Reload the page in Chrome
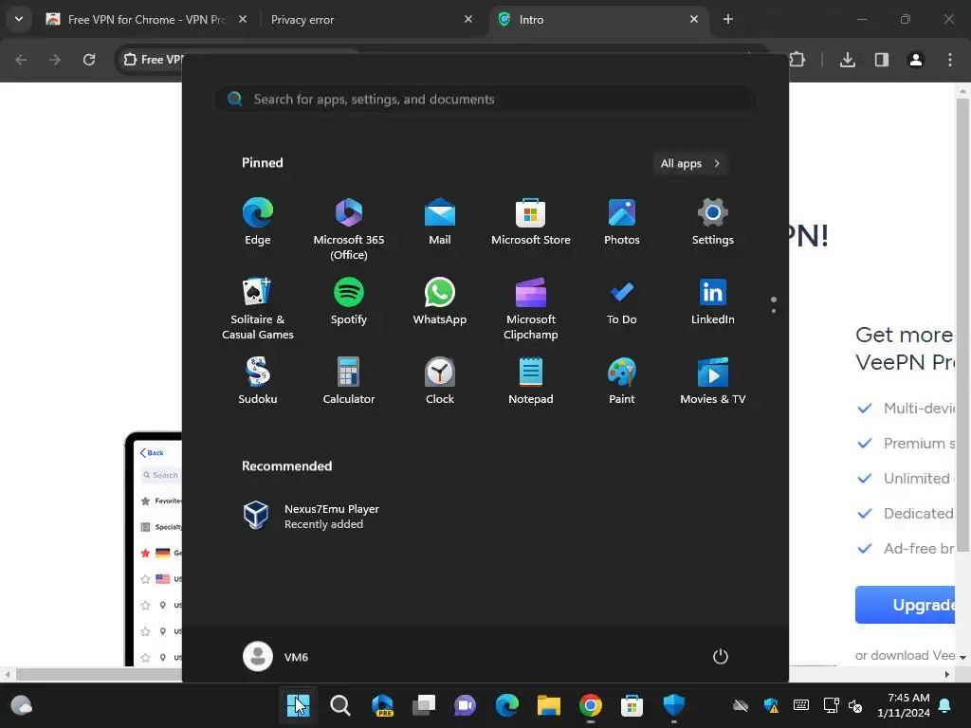Viewport: 971px width, 728px height. [x=89, y=60]
